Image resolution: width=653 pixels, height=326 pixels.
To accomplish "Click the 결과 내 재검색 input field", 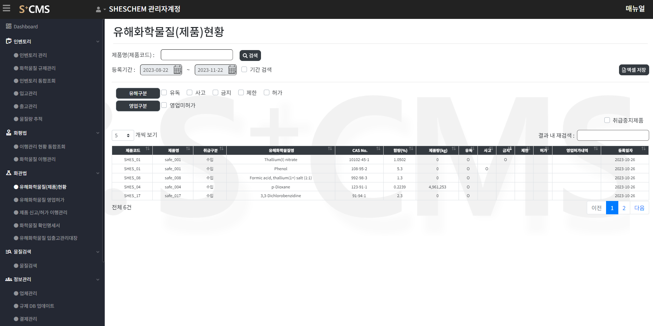I will [x=613, y=135].
